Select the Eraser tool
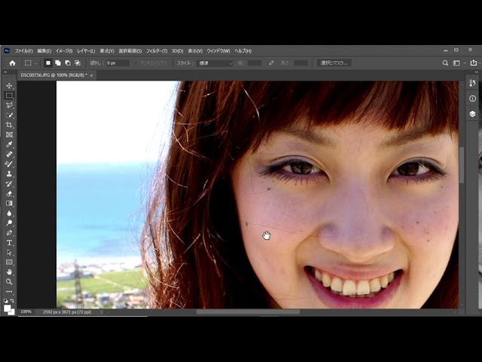The height and width of the screenshot is (362, 482). click(10, 194)
